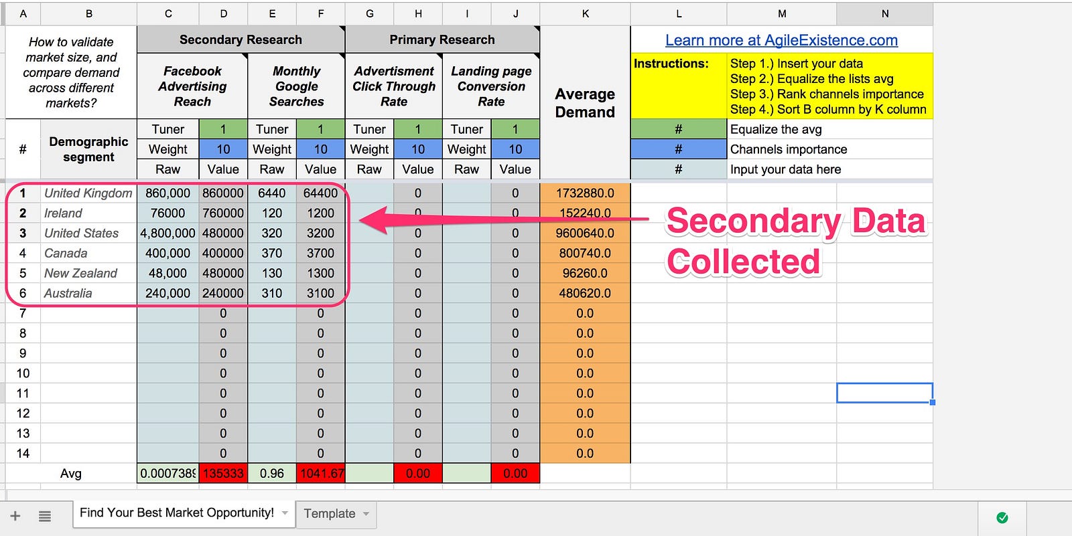Click average demand cell 96260.0
This screenshot has width=1072, height=536.
585,274
